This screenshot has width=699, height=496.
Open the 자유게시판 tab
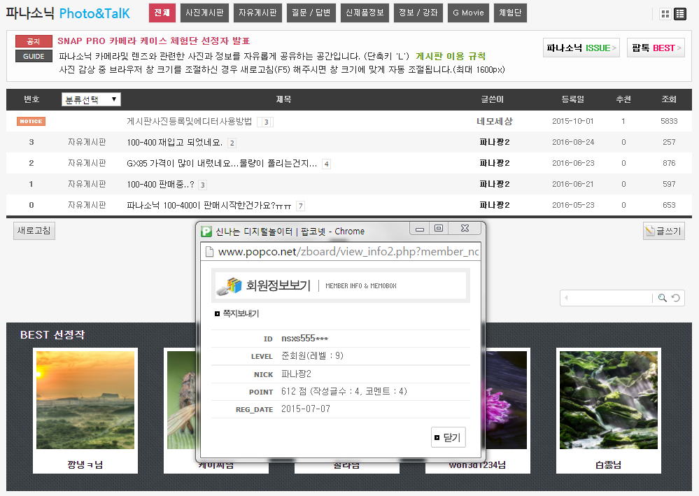[x=257, y=13]
